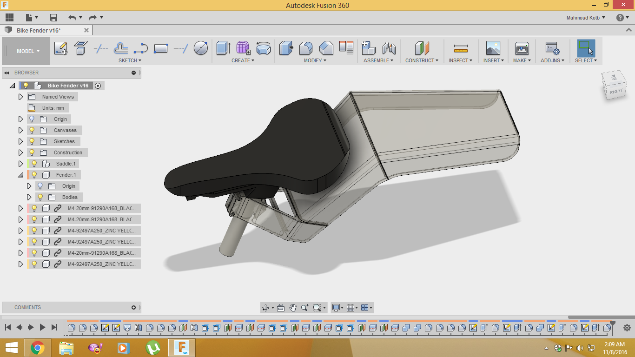Click the Press Pull modify icon
This screenshot has height=357, width=635.
pyautogui.click(x=286, y=48)
